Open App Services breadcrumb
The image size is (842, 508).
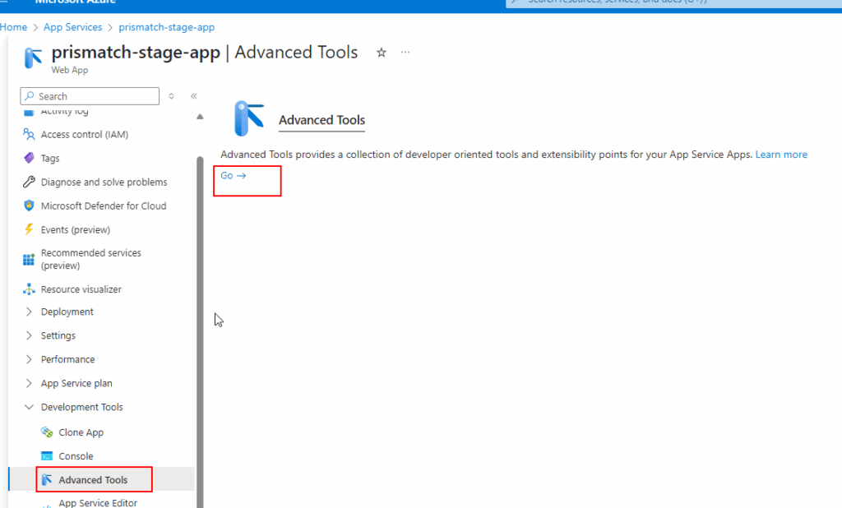pos(72,27)
